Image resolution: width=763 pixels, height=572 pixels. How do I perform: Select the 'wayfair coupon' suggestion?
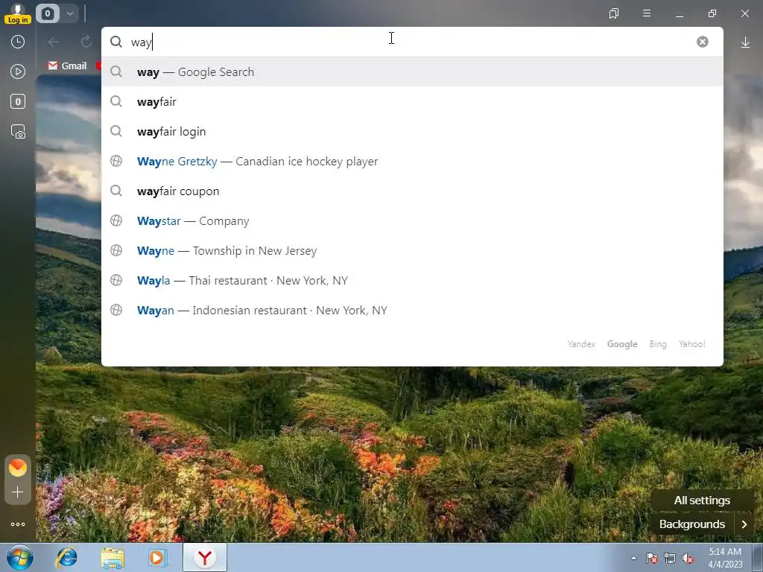click(x=412, y=191)
